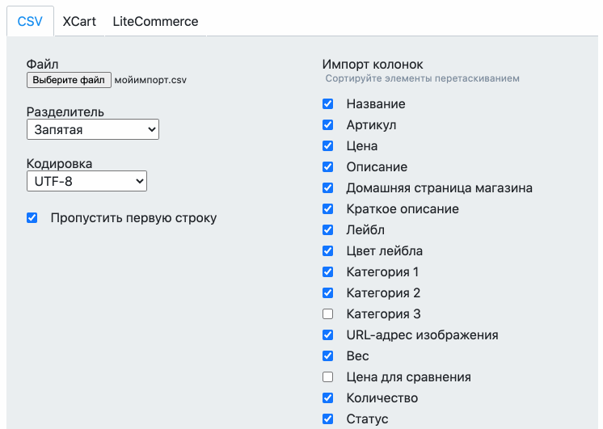Toggle the Артикул column checkbox
603x429 pixels.
[327, 125]
